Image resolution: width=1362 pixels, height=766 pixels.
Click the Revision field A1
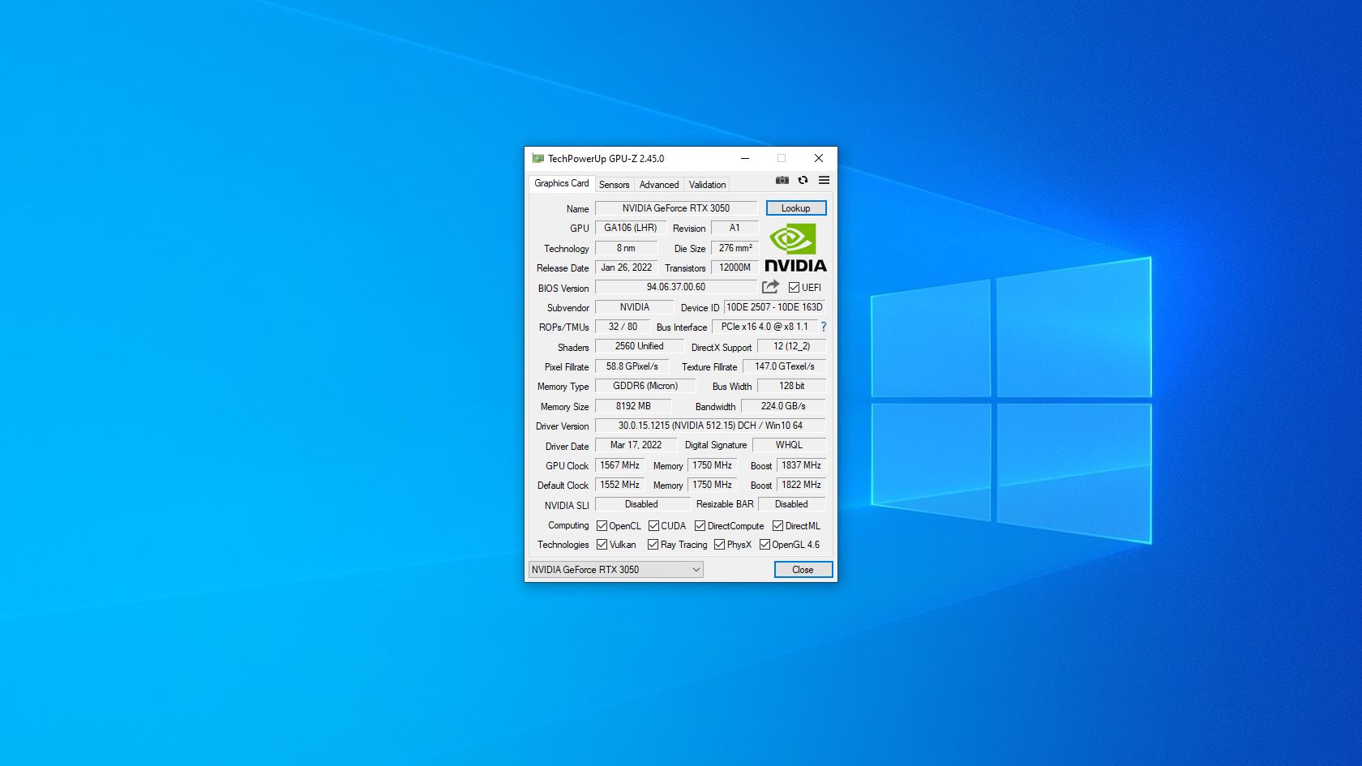coord(735,228)
